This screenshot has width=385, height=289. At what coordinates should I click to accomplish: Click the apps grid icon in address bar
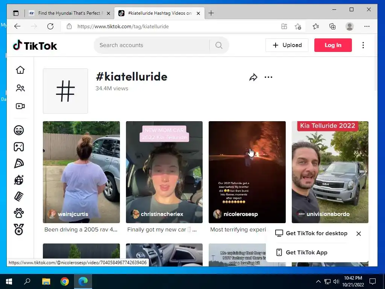[x=284, y=26]
